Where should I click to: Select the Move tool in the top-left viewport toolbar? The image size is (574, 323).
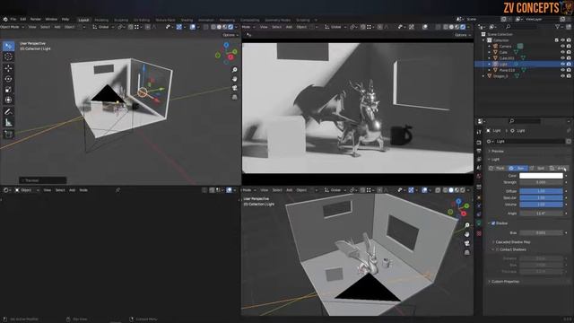[x=8, y=68]
